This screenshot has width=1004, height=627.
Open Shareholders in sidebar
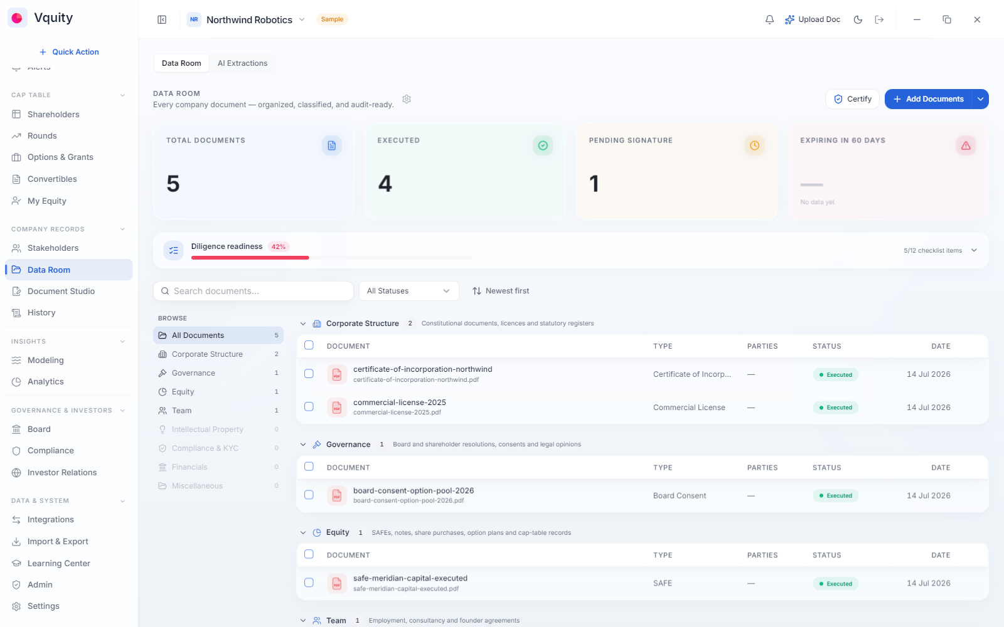tap(69, 114)
